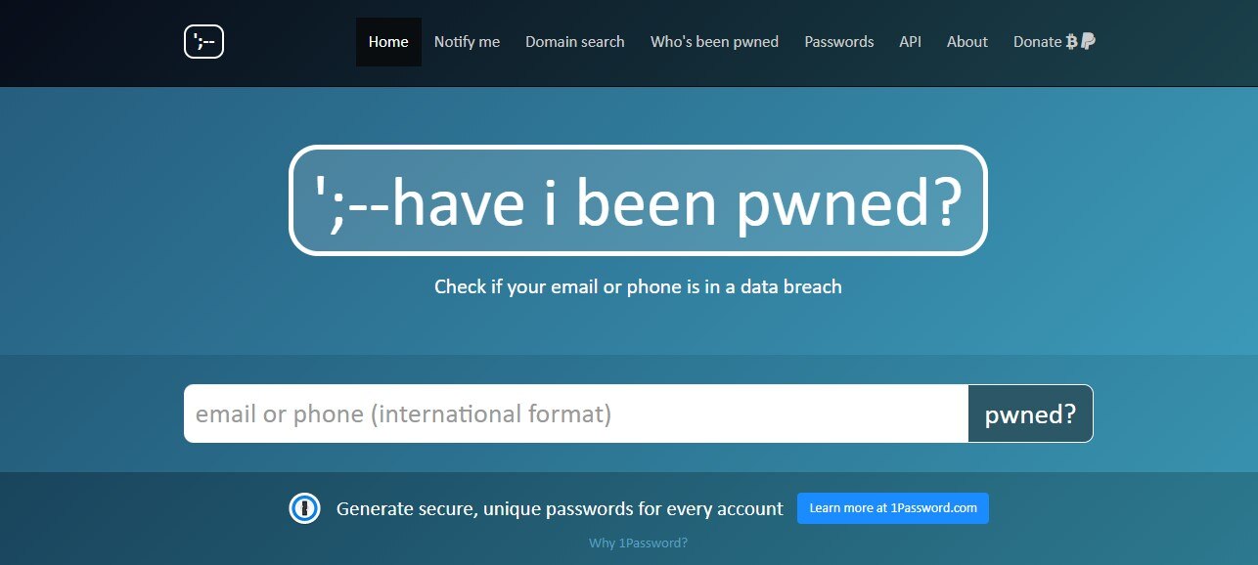
Task: Open the Passwords page
Action: pos(839,42)
